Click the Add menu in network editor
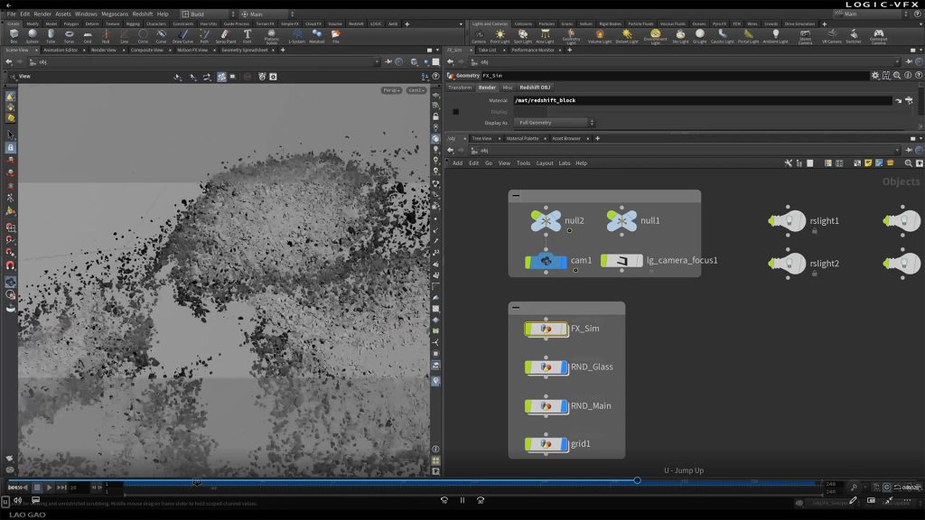This screenshot has height=520, width=925. pos(457,163)
